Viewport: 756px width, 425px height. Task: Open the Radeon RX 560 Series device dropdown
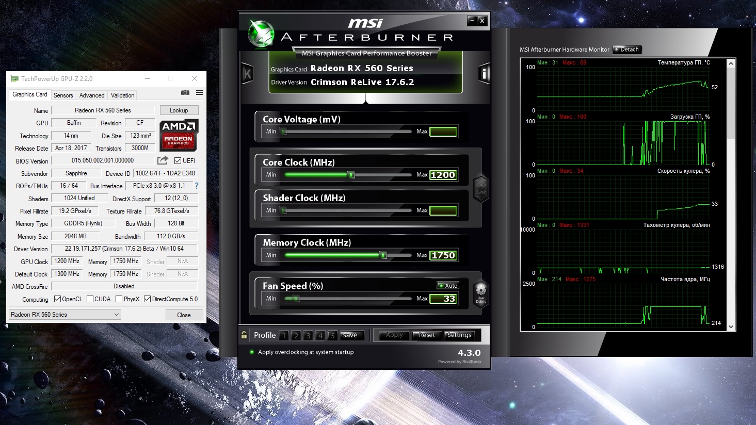tap(65, 314)
